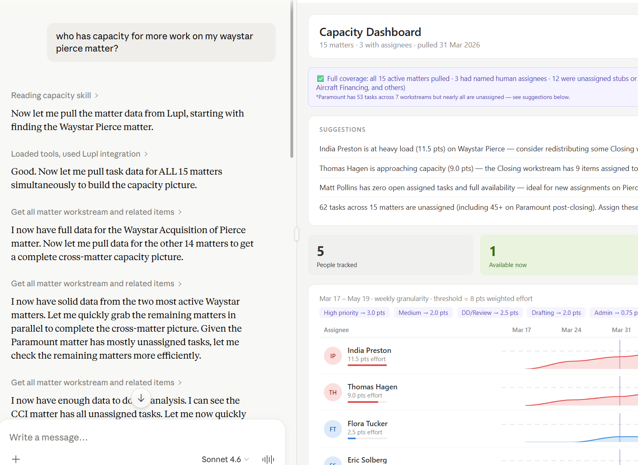Click the voice input waveform icon
Viewport: 638px width, 465px height.
click(x=268, y=459)
